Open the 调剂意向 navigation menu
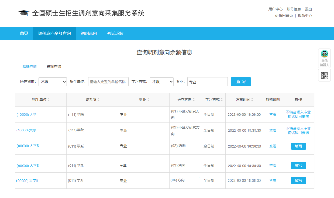Image resolution: width=334 pixels, height=198 pixels. click(x=88, y=33)
